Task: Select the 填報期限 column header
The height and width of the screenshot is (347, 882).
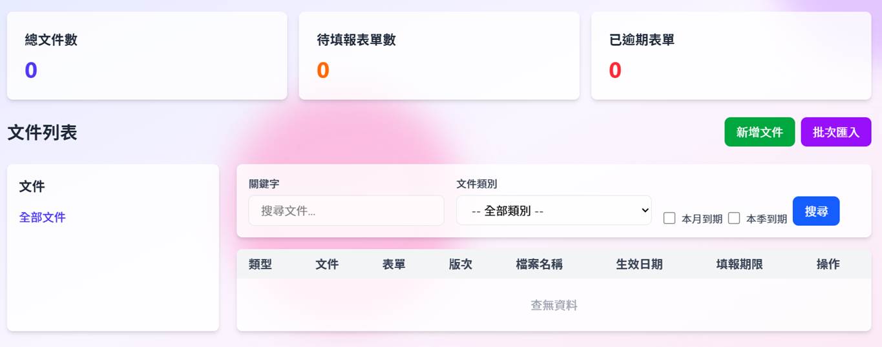Action: click(739, 264)
